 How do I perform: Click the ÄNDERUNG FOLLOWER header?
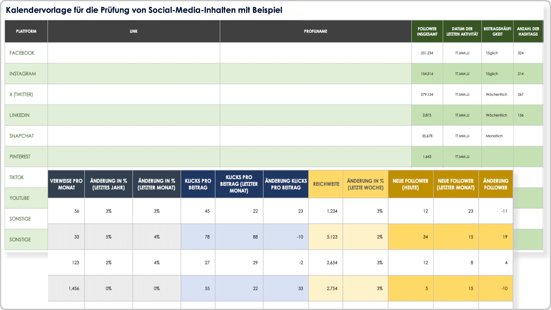pos(496,184)
